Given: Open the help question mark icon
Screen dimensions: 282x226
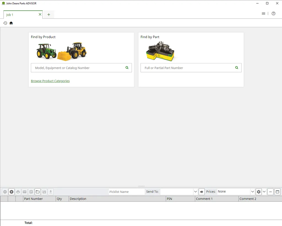Looking at the screenshot, I should click(273, 14).
